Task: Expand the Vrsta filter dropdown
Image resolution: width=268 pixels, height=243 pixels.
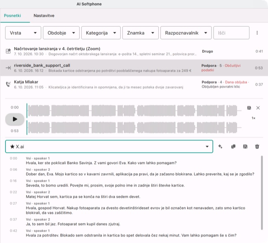Action: tap(23, 33)
